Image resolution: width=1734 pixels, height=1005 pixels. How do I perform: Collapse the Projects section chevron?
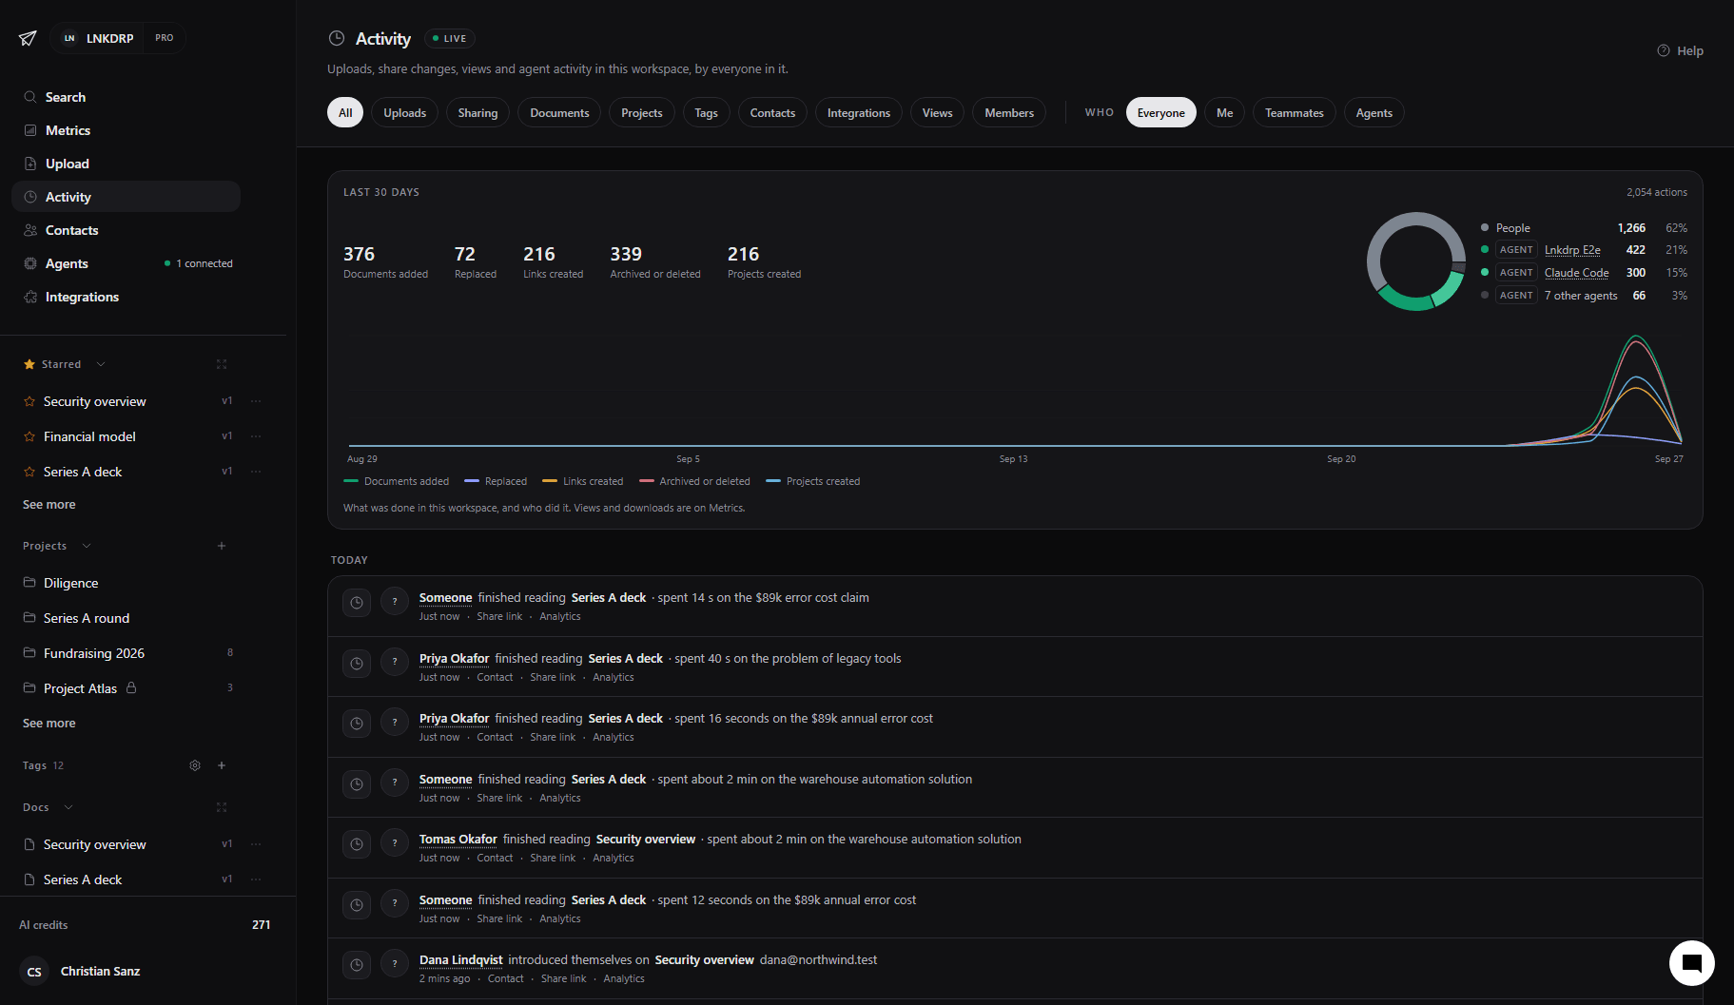click(x=87, y=546)
